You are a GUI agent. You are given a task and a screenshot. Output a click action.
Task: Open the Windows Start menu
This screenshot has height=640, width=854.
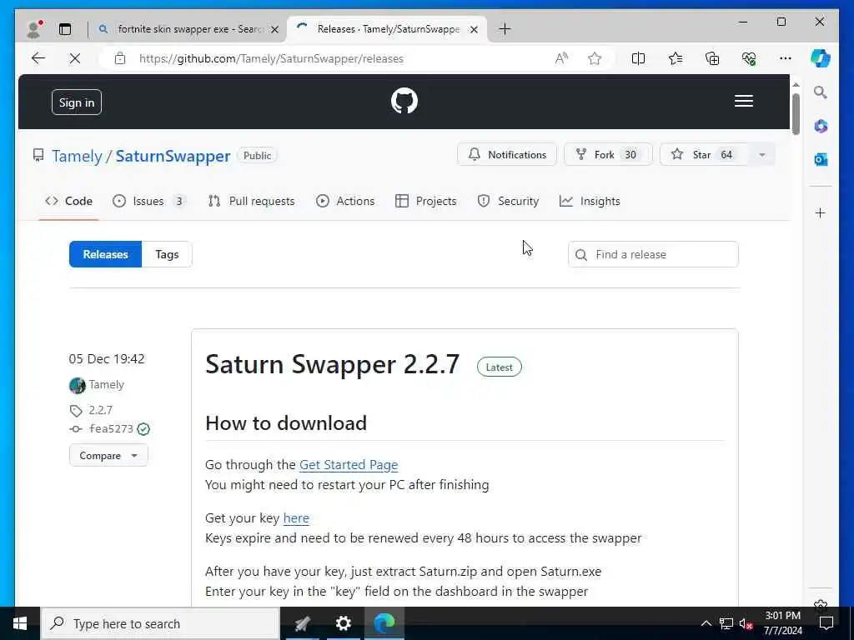(x=20, y=623)
